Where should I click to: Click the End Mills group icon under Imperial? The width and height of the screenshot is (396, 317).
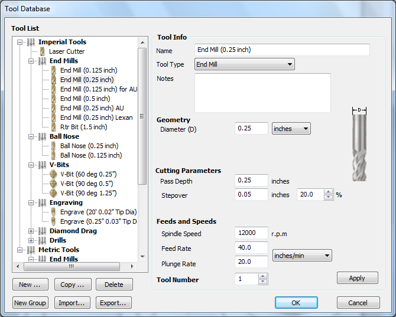click(42, 61)
